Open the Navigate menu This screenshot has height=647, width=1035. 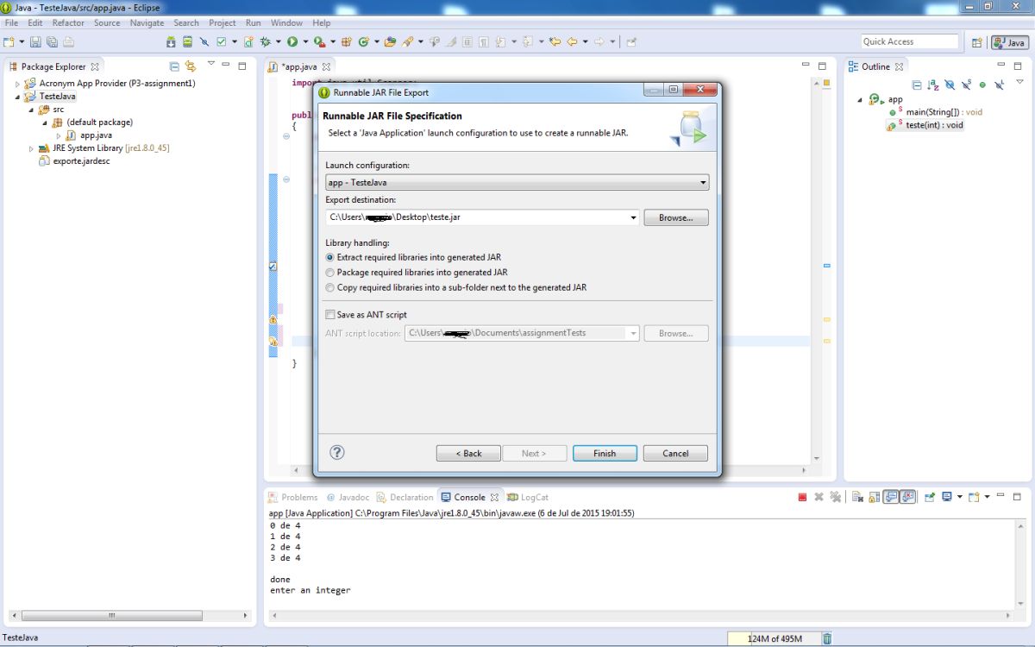pos(147,22)
